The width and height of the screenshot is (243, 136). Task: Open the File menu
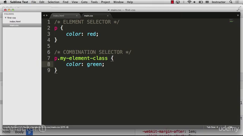tap(34, 2)
